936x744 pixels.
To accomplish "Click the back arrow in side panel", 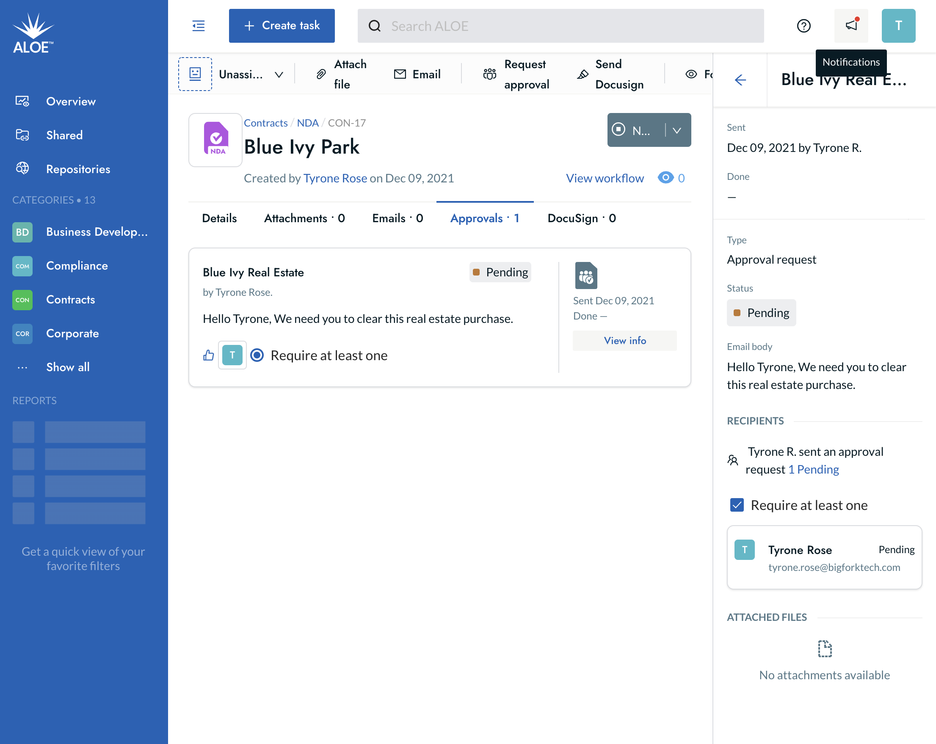I will click(x=740, y=80).
